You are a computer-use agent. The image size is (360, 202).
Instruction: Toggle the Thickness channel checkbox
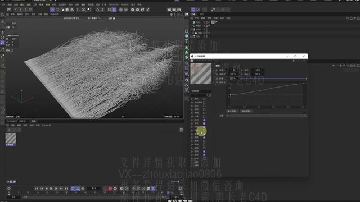tap(204, 113)
